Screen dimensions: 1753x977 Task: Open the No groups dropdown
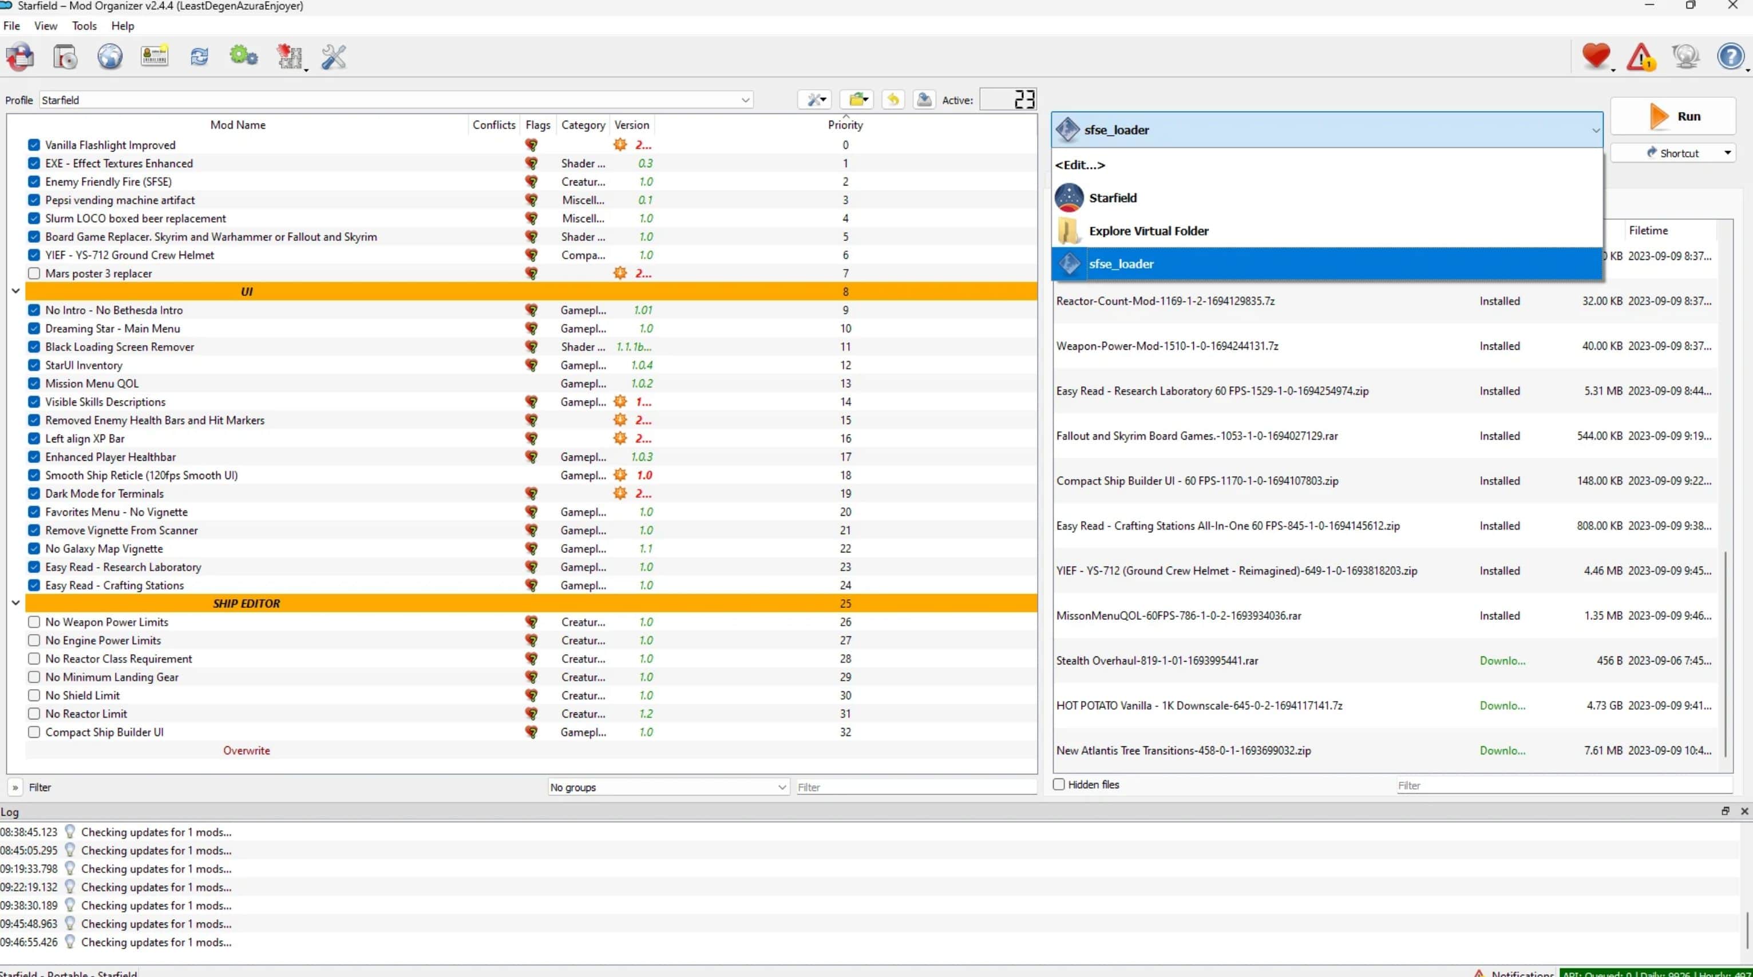point(668,787)
